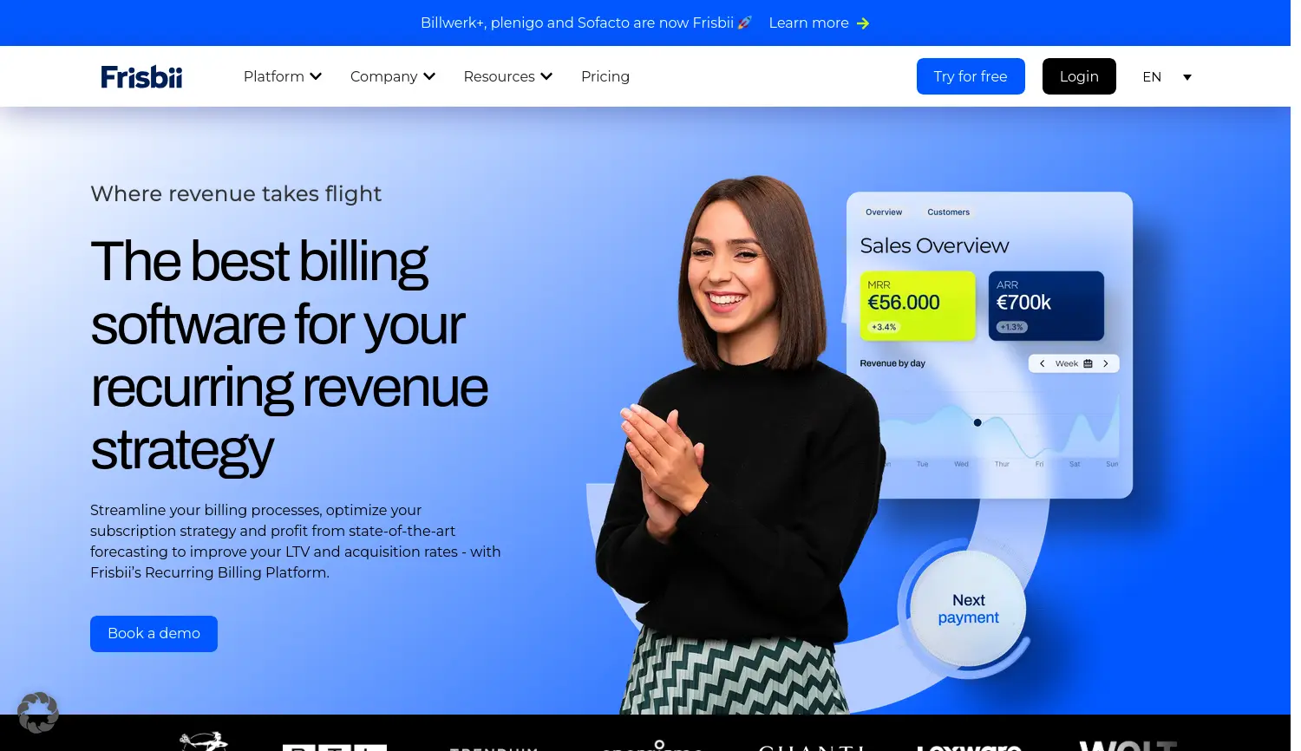Open the Resources dropdown menu
This screenshot has height=751, width=1301.
click(508, 76)
